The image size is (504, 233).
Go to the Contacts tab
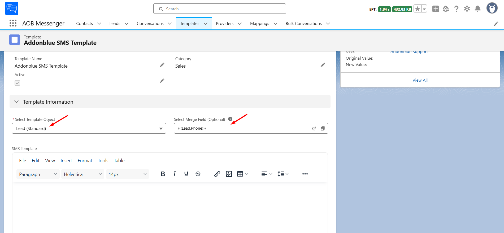click(84, 24)
